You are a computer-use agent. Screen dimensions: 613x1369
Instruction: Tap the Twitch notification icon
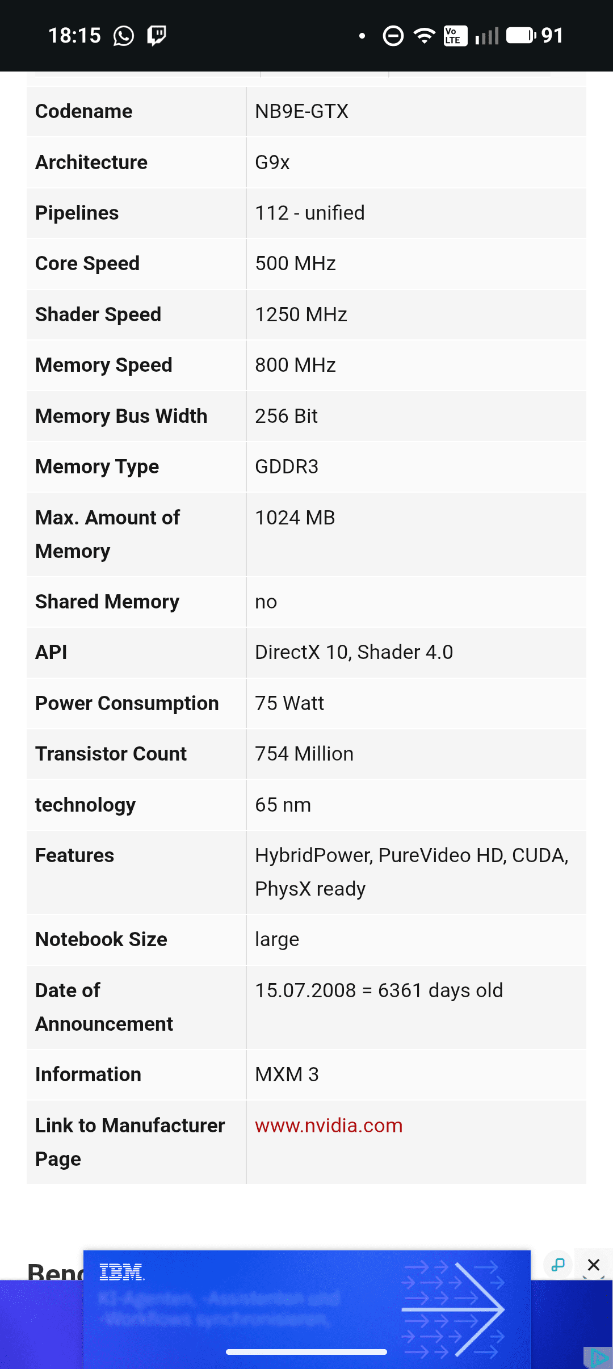[x=157, y=36]
